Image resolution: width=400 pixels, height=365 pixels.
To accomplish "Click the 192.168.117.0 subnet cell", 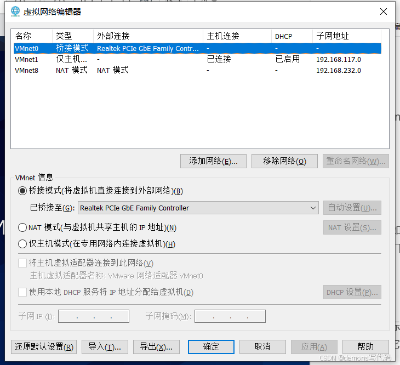I will [x=339, y=59].
